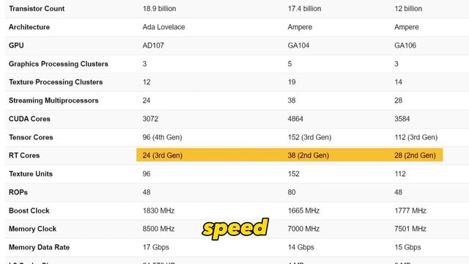469x264 pixels.
Task: Click the 3072 CUDA Cores value
Action: [150, 119]
